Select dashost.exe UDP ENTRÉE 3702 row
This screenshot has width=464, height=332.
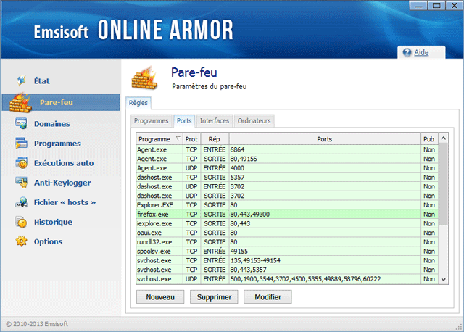coord(287,186)
